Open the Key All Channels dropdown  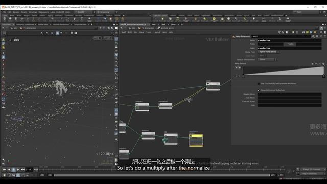[x=313, y=174]
